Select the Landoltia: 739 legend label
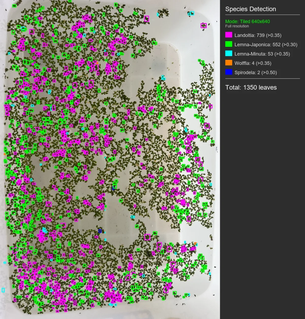 point(258,35)
